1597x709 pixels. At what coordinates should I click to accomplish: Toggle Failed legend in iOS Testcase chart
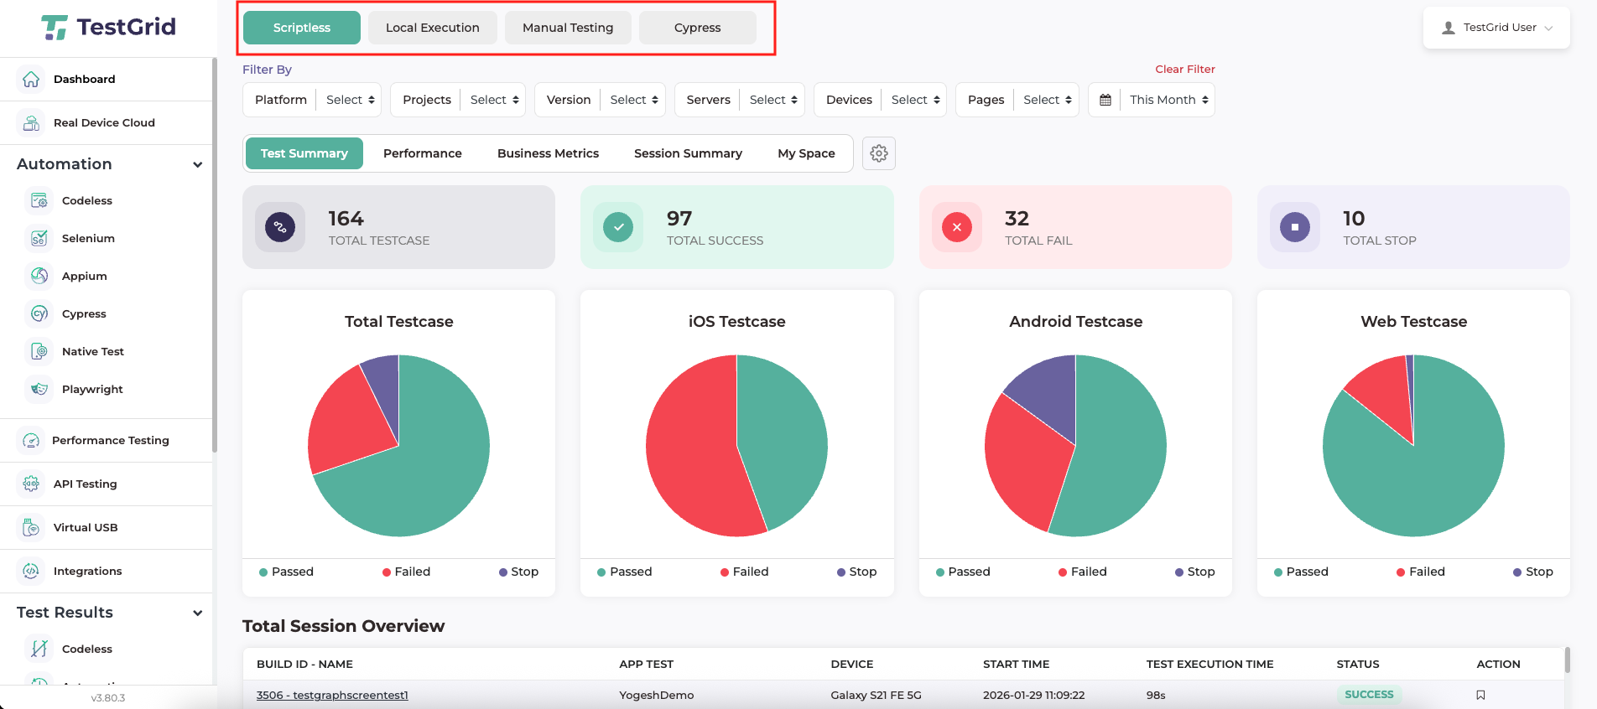pos(744,572)
